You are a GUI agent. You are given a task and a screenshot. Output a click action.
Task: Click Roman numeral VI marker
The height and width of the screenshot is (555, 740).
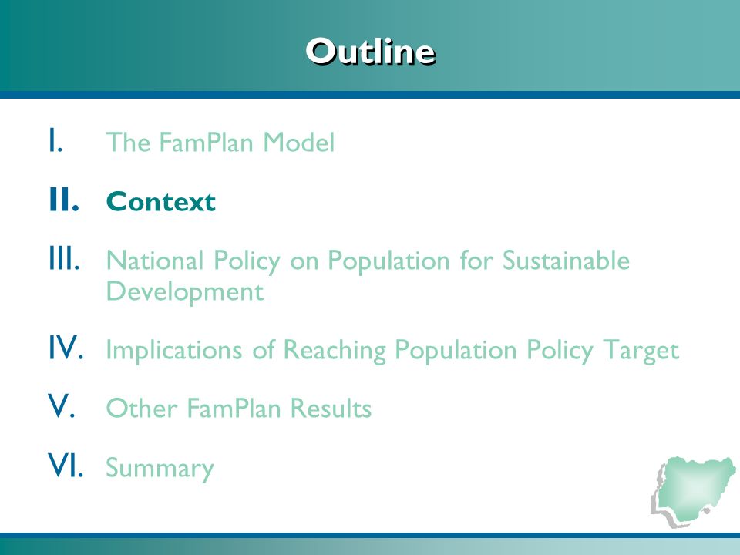coord(66,465)
